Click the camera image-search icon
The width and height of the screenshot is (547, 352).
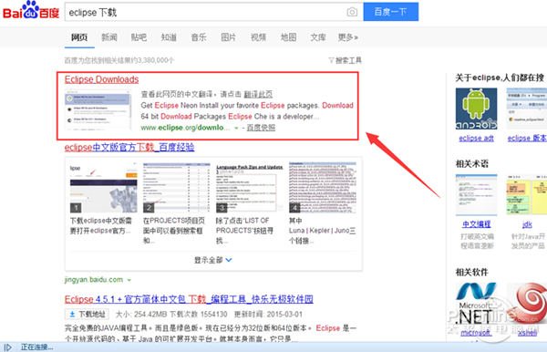(352, 12)
